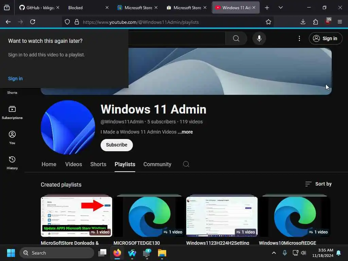Open You section in sidebar
Image resolution: width=348 pixels, height=261 pixels.
point(12,138)
